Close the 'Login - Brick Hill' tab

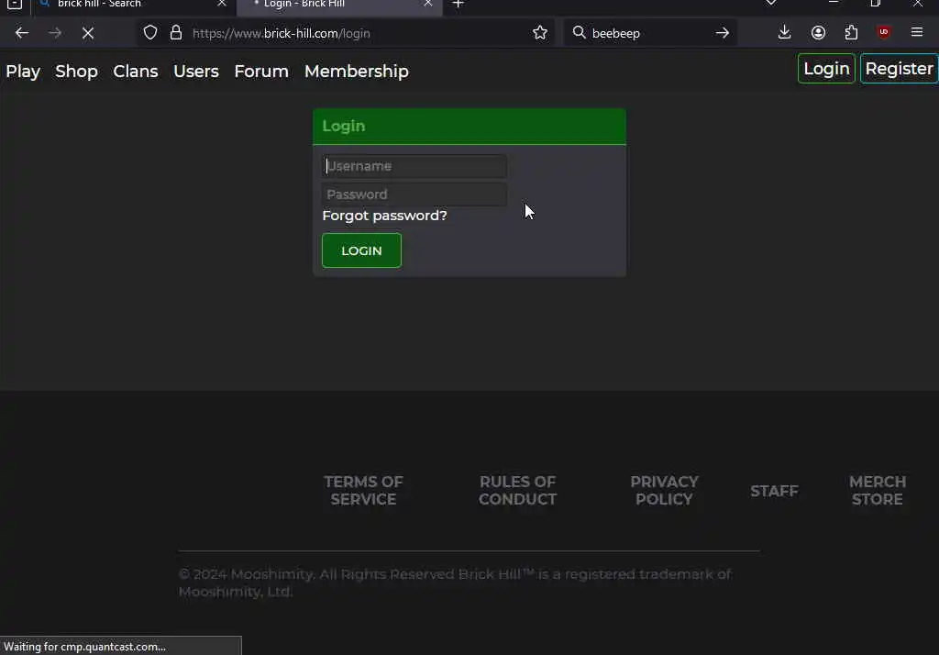tap(427, 3)
